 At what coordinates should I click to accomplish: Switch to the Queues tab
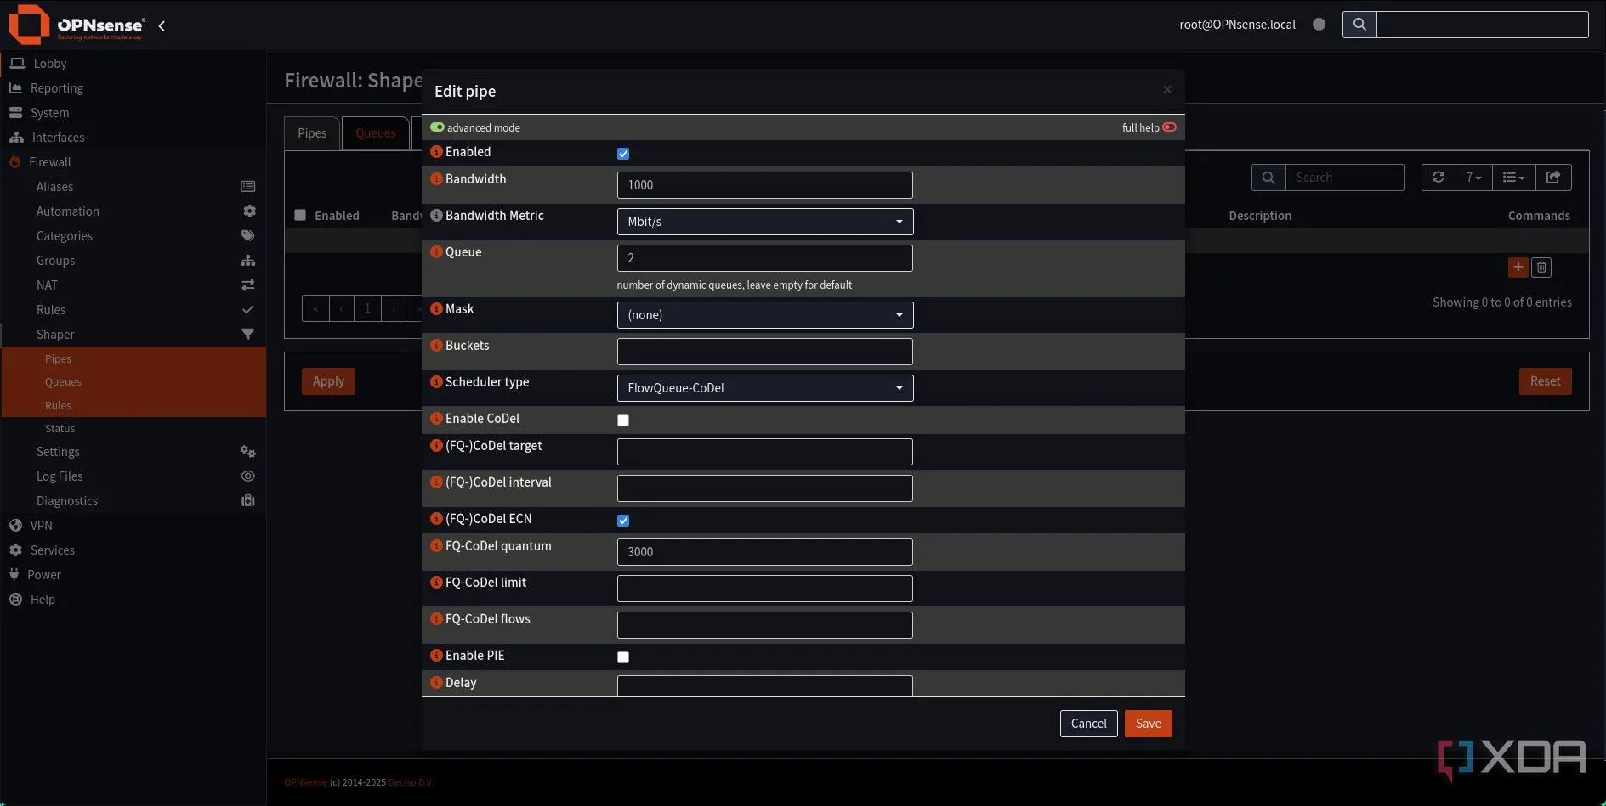point(376,133)
